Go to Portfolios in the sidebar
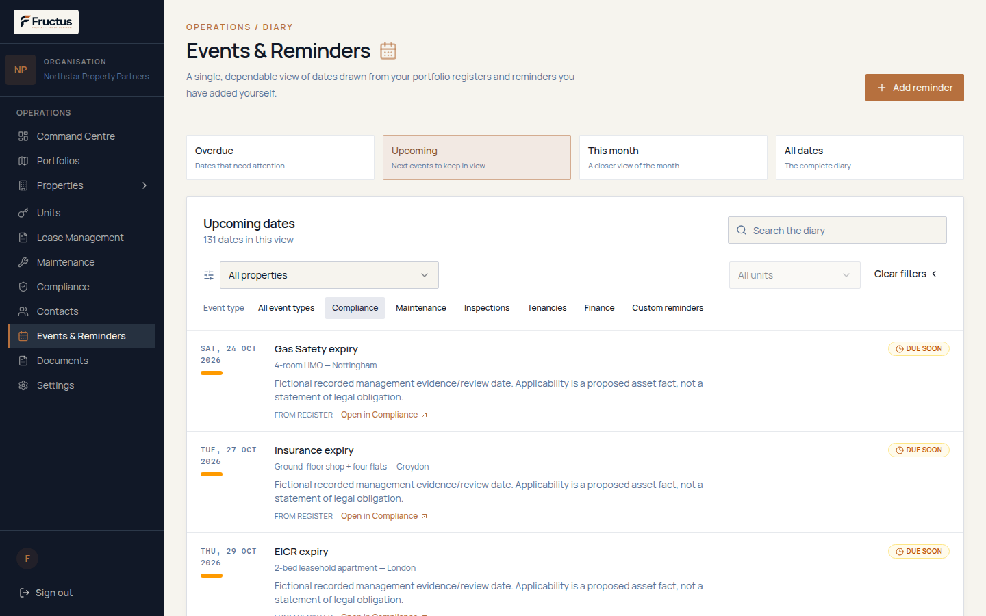This screenshot has width=986, height=616. tap(81, 161)
